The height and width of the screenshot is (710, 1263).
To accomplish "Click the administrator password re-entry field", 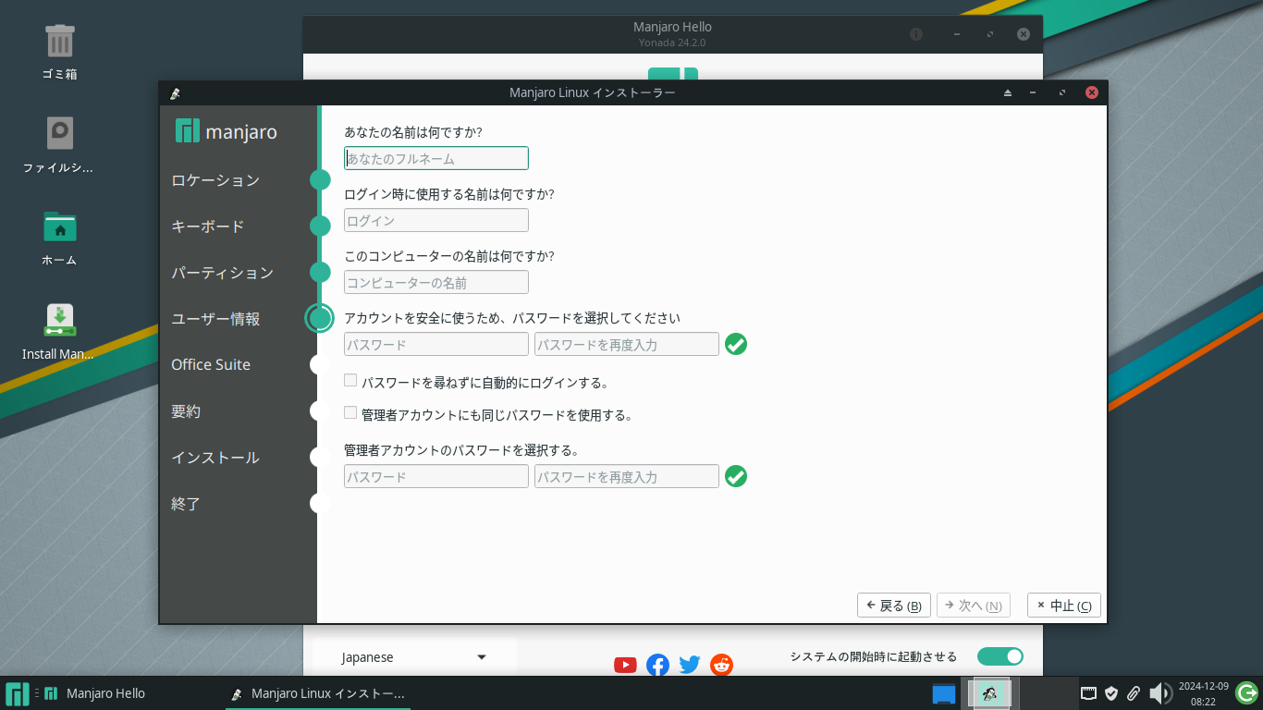I will tap(627, 476).
